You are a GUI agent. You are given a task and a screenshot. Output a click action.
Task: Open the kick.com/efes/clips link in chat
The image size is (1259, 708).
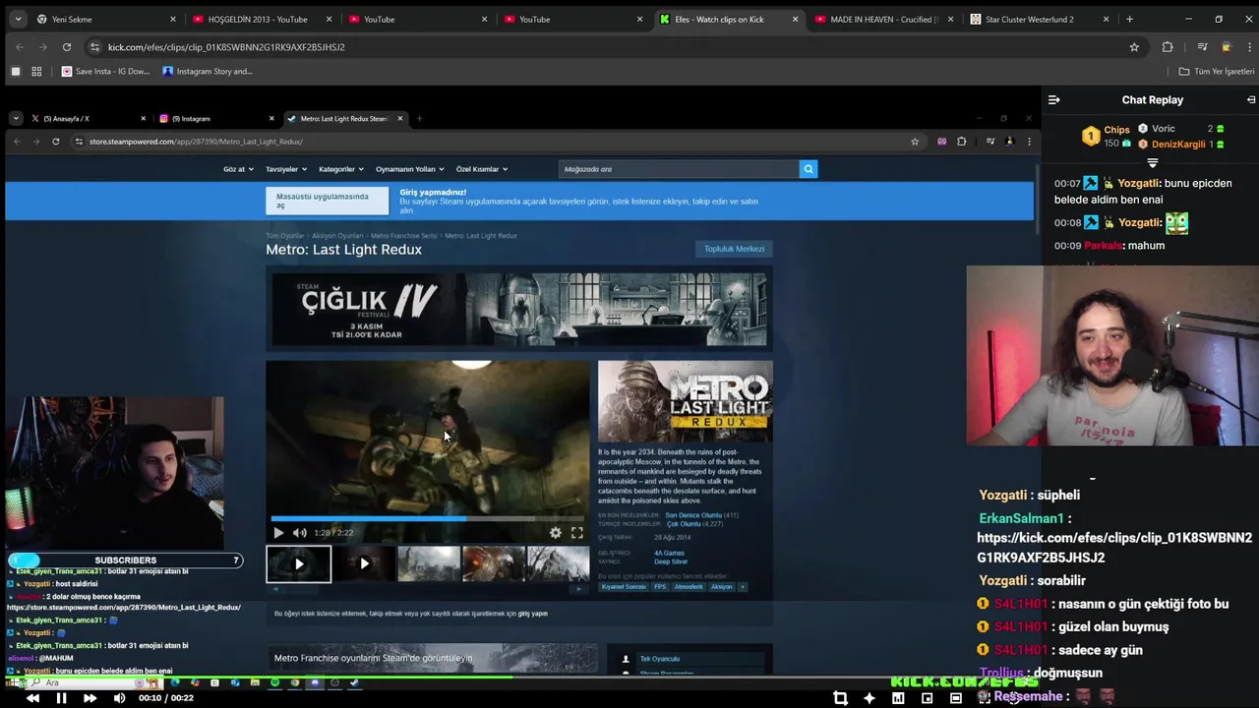[x=1114, y=548]
